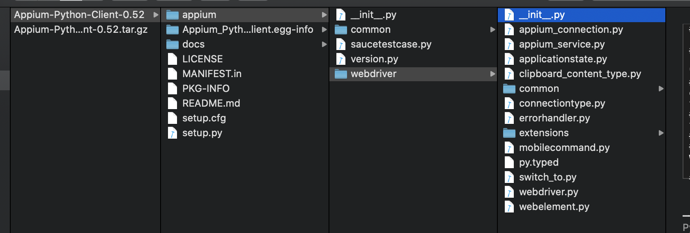Viewport: 690px width, 233px height.
Task: Click the setup.cfg file icon
Action: 172,118
